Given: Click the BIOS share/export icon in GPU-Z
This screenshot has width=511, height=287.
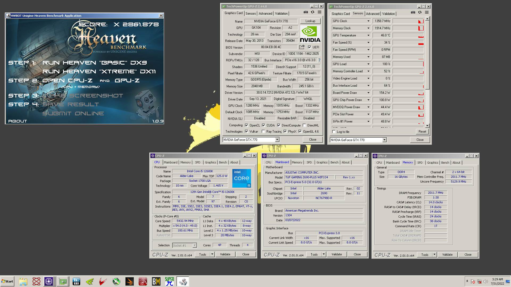Looking at the screenshot, I should click(302, 47).
